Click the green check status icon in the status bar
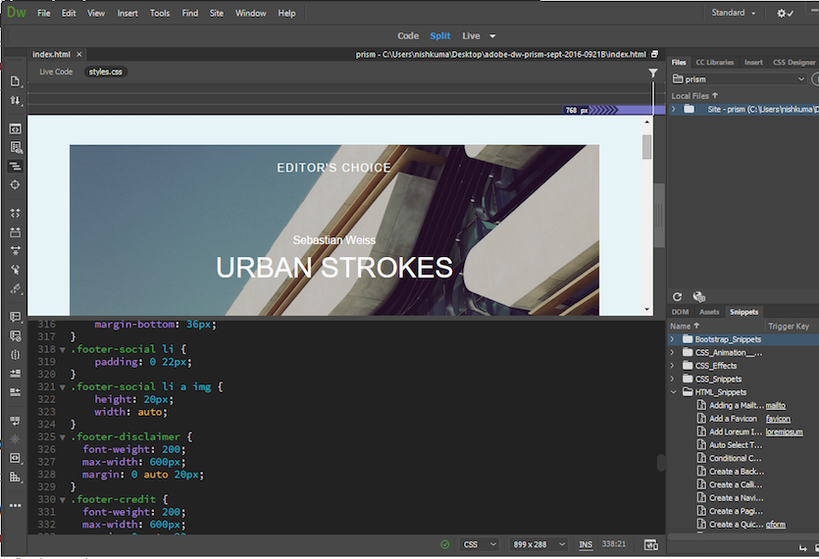 pyautogui.click(x=444, y=544)
